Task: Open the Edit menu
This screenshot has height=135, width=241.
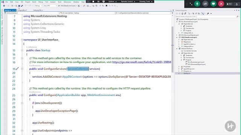Action: tap(12, 2)
